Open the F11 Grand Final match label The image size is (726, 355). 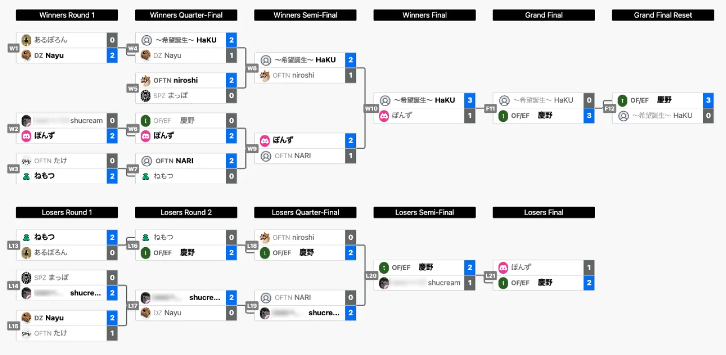pos(490,108)
